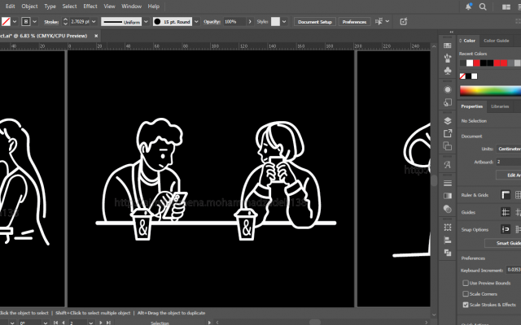The height and width of the screenshot is (325, 521).
Task: Open the Graphic Styles panel icon
Action: 448,102
